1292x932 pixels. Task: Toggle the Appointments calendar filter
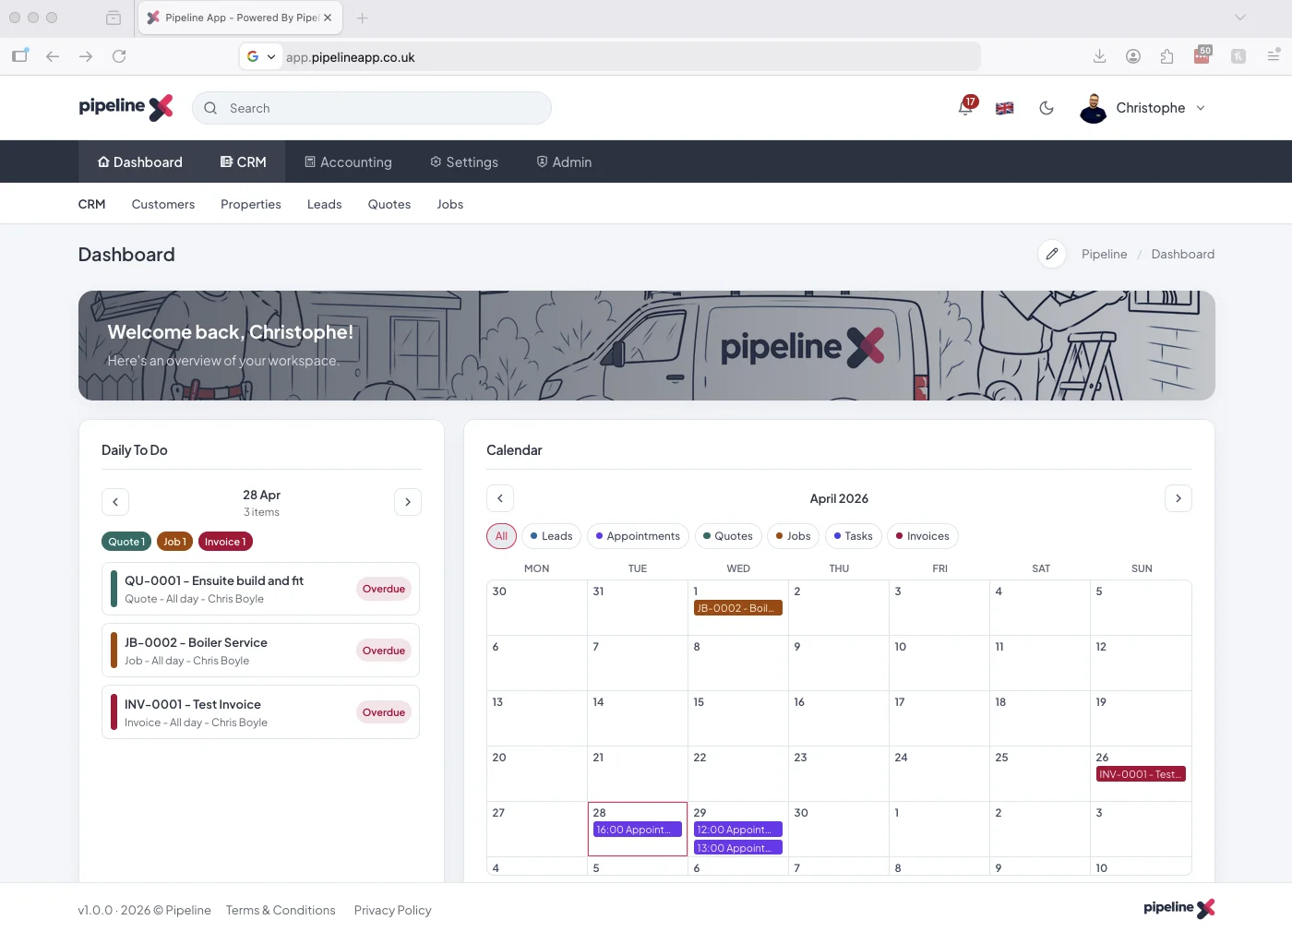point(638,536)
